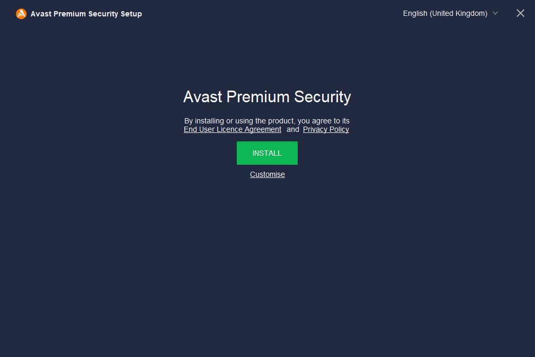535x357 pixels.
Task: Read the Licence Agreement via its underlined link
Action: click(x=233, y=129)
